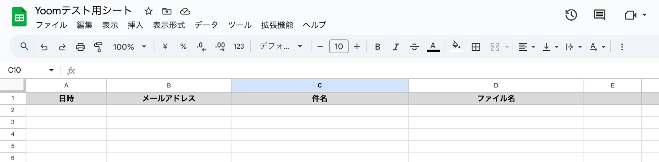
Task: Click the borders grid icon
Action: (476, 47)
